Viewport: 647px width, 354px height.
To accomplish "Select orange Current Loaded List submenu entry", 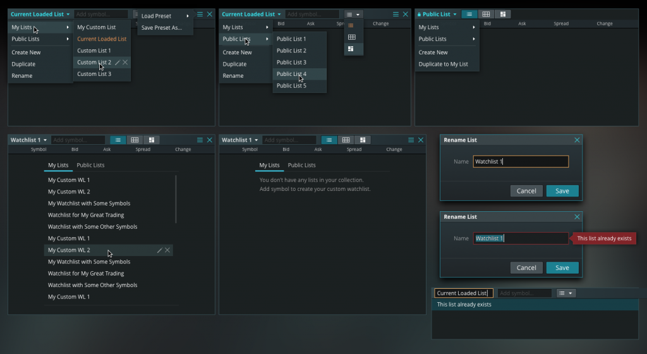I will pyautogui.click(x=102, y=39).
